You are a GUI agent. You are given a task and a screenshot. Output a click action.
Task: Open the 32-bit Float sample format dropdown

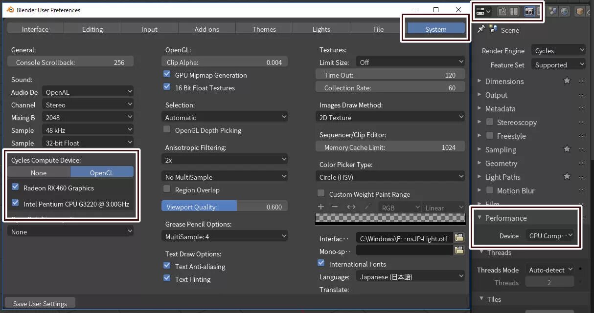[88, 143]
